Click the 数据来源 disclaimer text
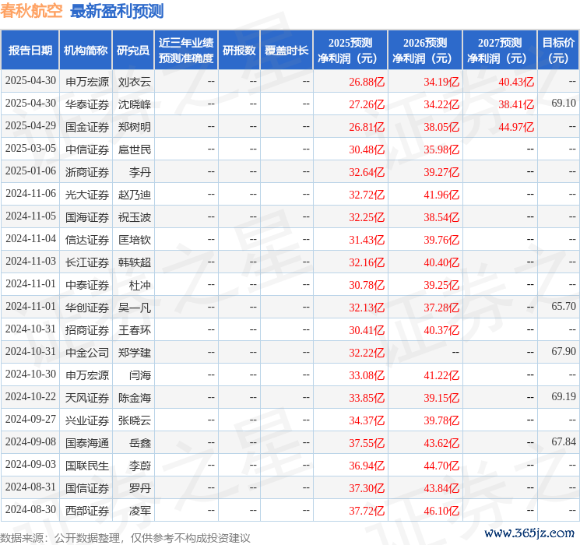The image size is (580, 545). [125, 537]
